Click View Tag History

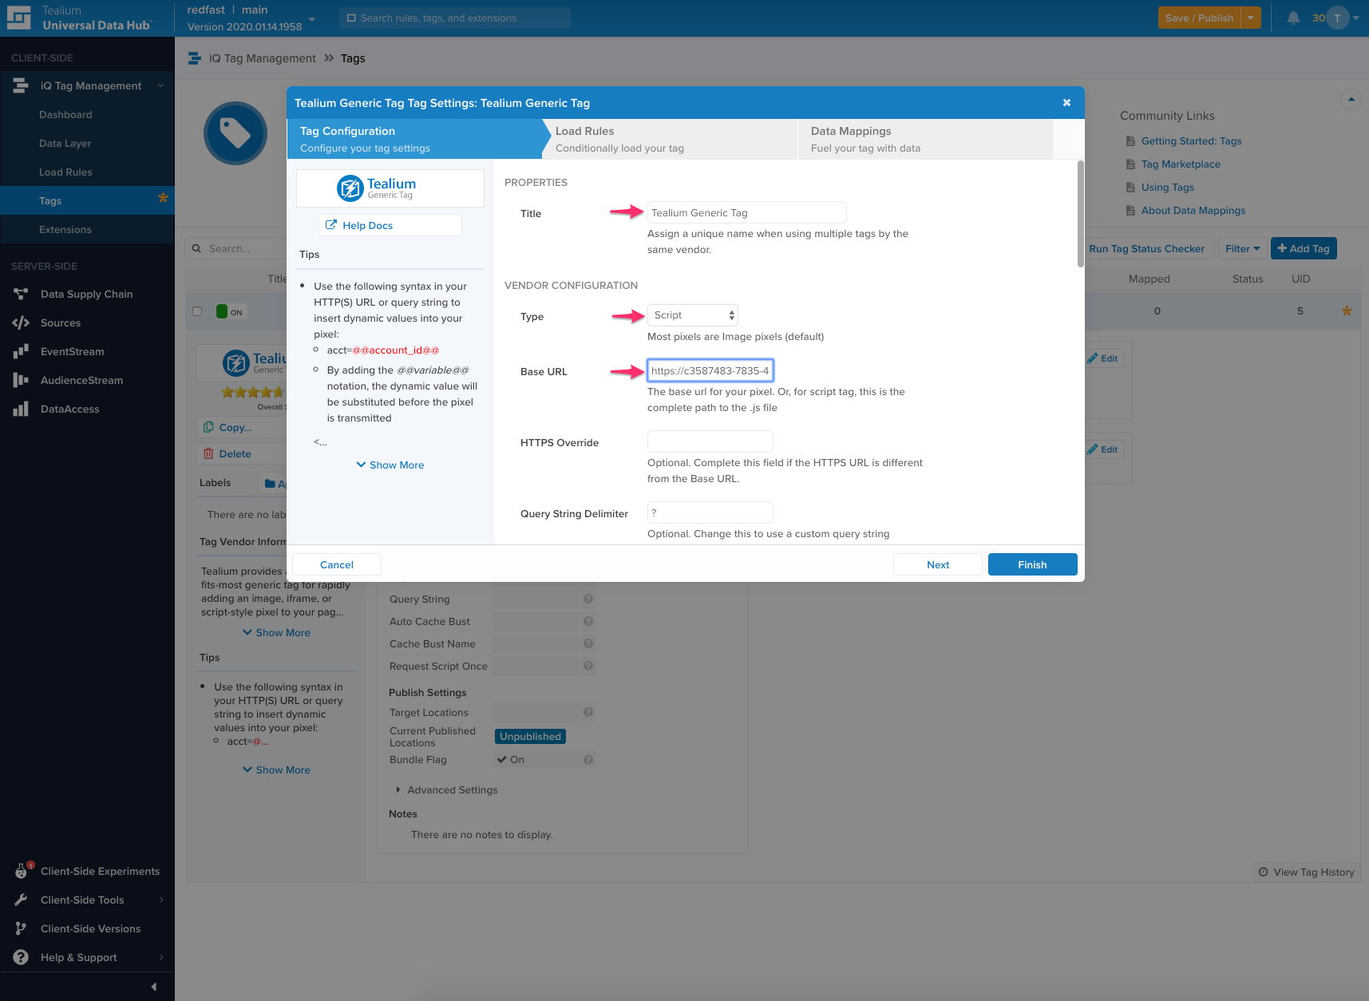(x=1307, y=872)
